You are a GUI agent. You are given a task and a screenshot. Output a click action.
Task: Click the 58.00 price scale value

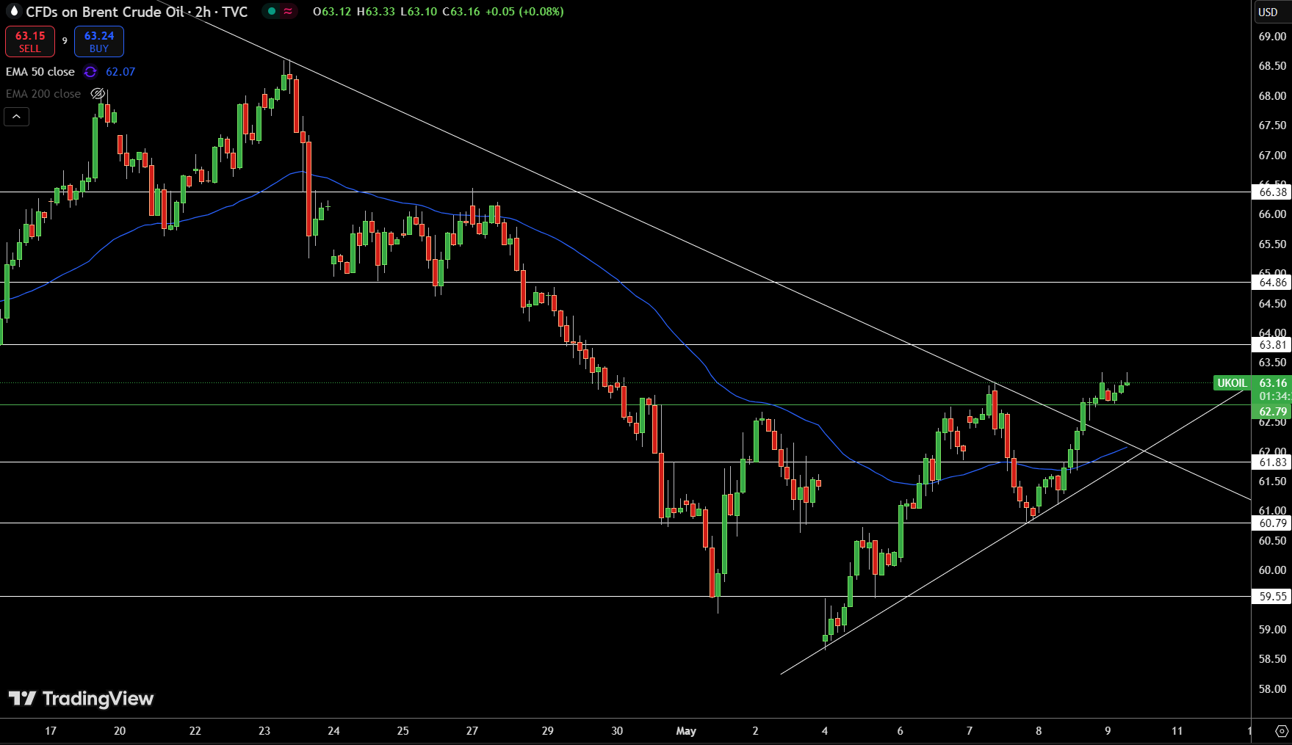tap(1272, 689)
